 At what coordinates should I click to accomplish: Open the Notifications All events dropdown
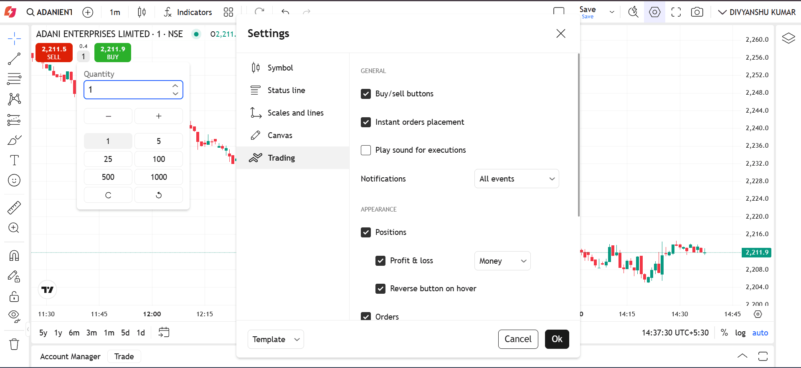517,179
